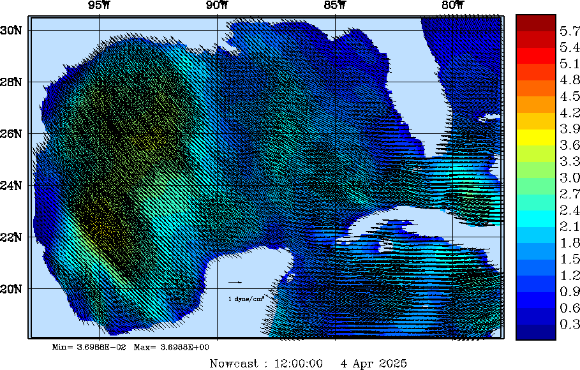580x370 pixels.
Task: Click the Min= 3.6988E-02 value
Action: [89, 348]
